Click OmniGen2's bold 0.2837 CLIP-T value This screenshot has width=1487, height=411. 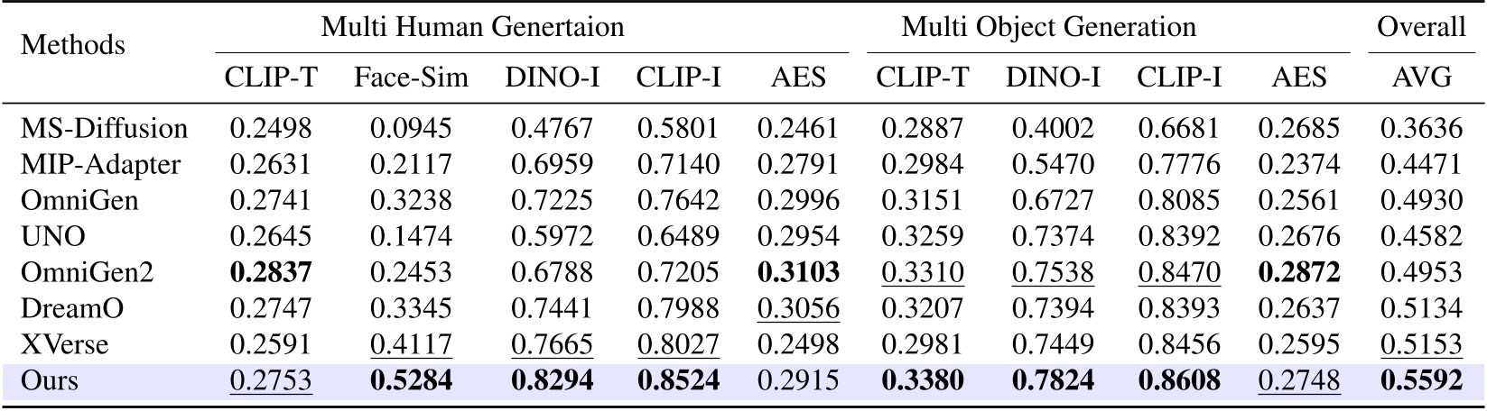click(x=271, y=273)
